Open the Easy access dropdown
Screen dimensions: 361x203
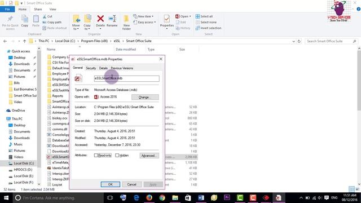click(x=144, y=23)
